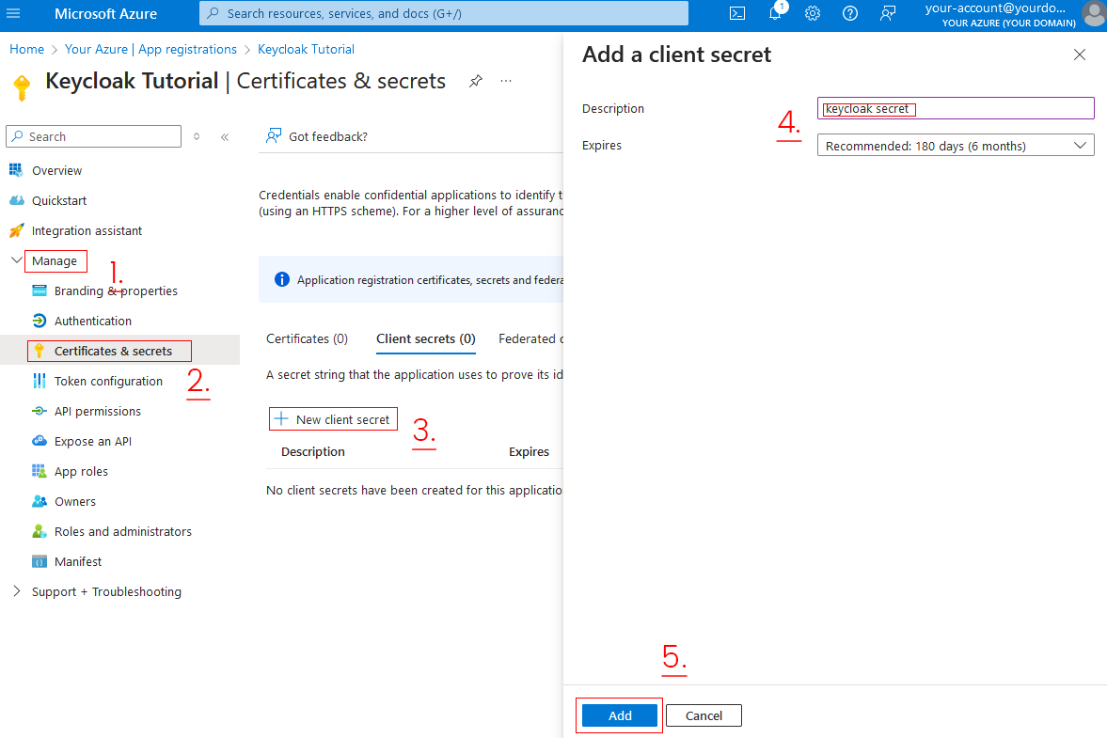1107x738 pixels.
Task: Click the App roles icon
Action: point(39,471)
